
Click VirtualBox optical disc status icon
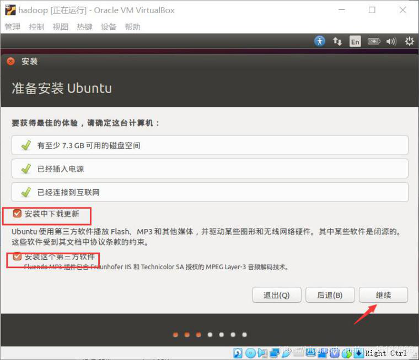click(x=251, y=353)
